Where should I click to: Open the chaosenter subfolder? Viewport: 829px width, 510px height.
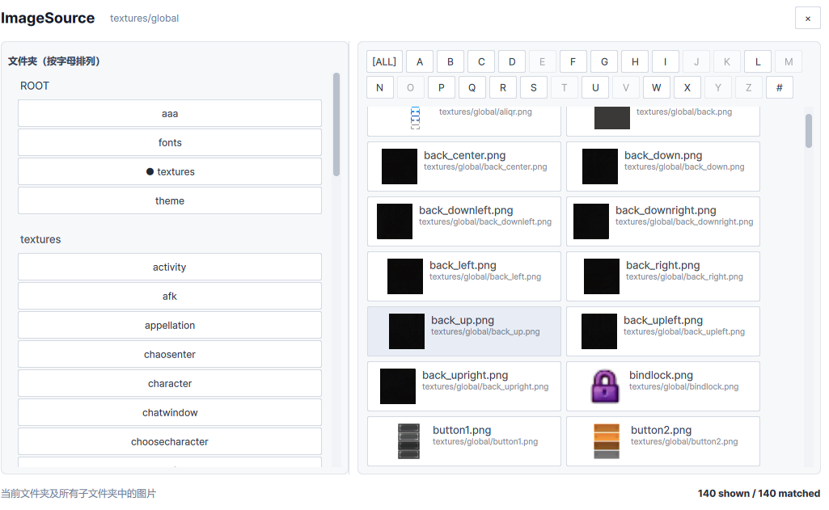170,354
